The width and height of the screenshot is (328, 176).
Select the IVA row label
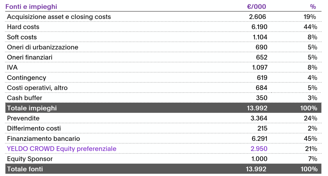pyautogui.click(x=12, y=68)
